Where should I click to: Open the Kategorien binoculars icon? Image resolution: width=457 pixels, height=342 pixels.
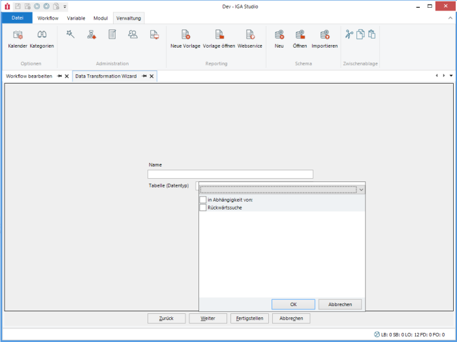click(x=42, y=38)
